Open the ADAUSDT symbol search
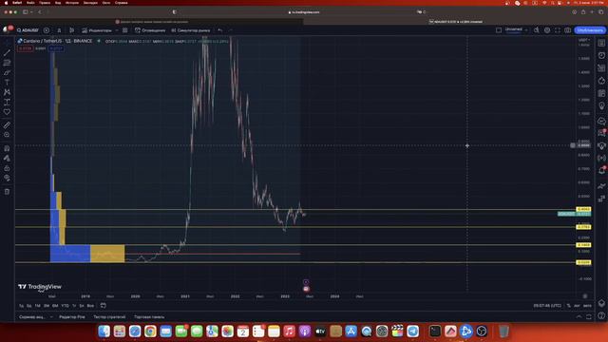Screen dimensions: 608x342 28,30
